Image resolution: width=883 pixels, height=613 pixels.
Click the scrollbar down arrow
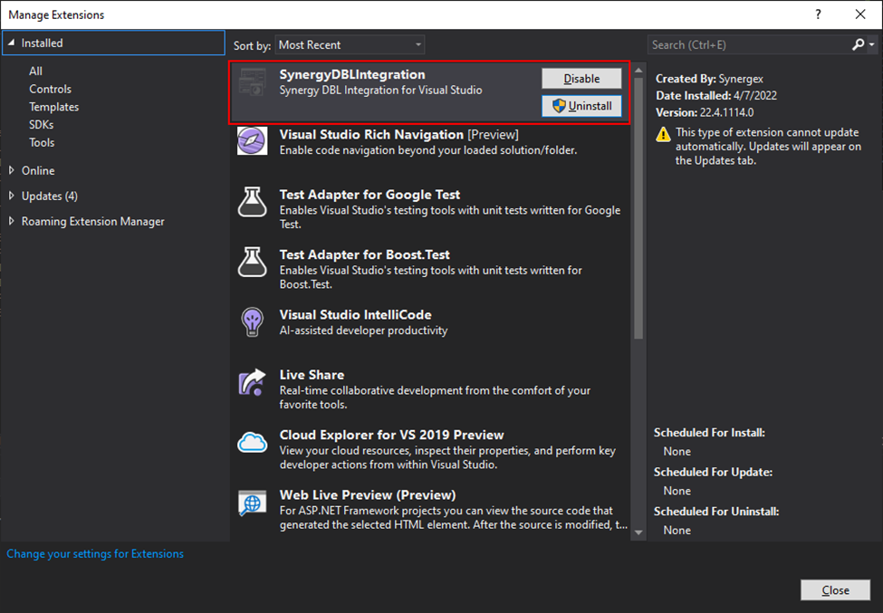(x=638, y=532)
